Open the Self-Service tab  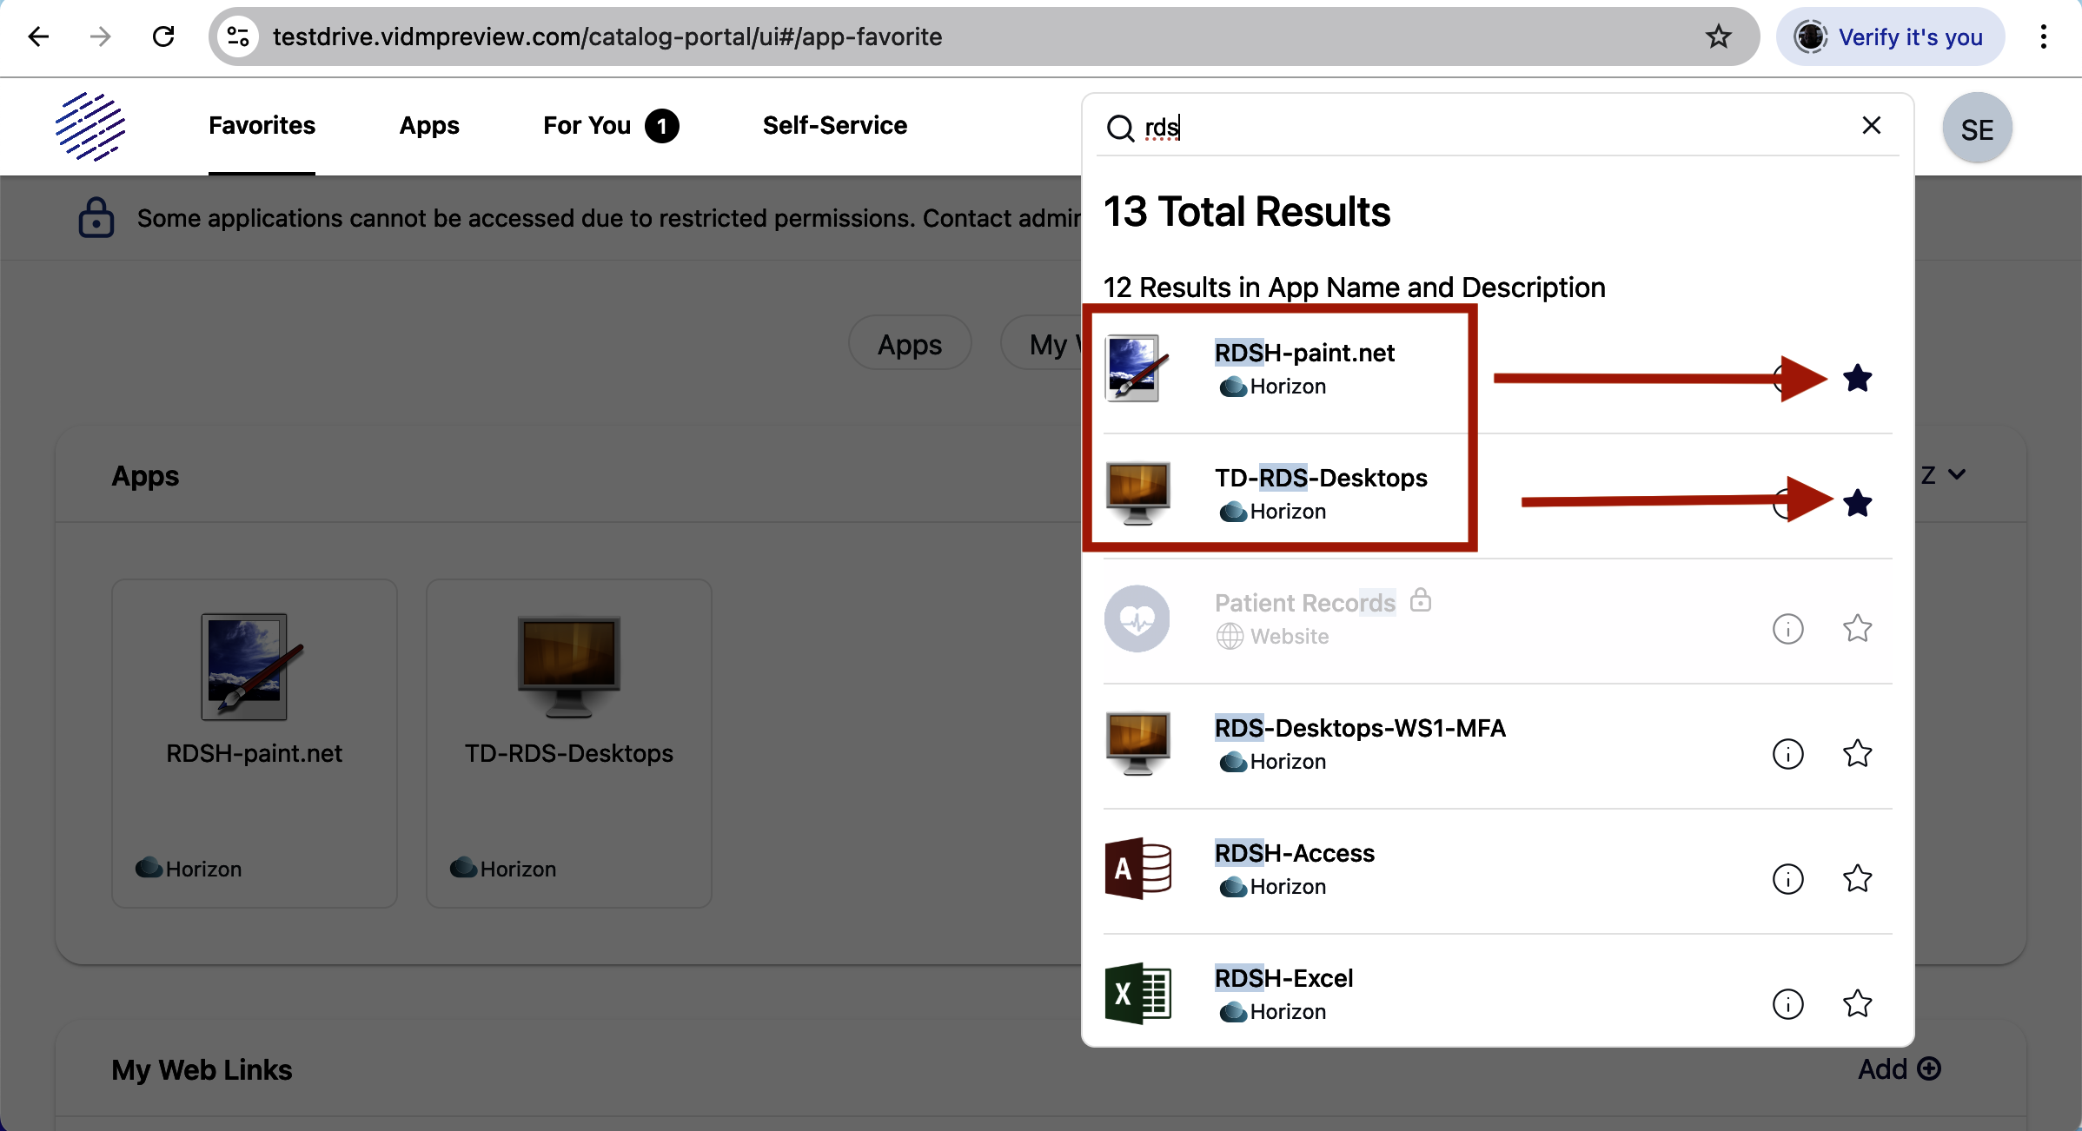coord(834,126)
